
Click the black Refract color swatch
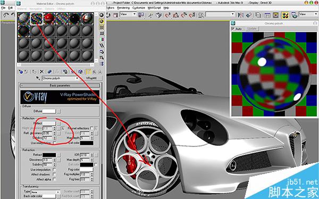pos(49,155)
